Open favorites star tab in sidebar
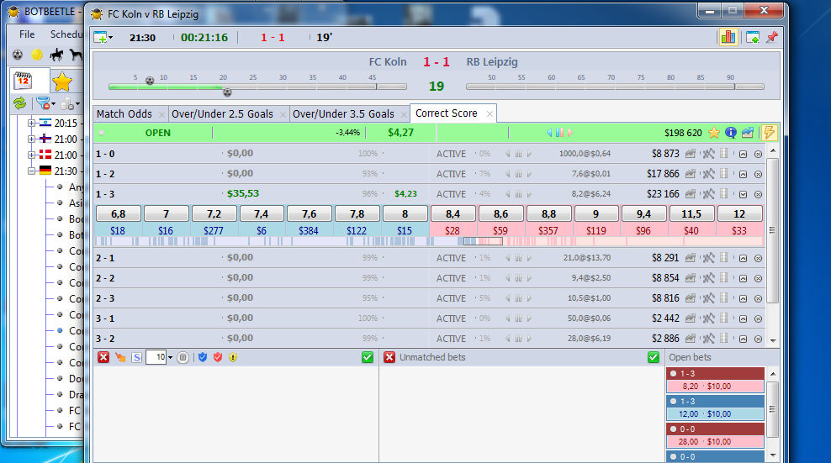This screenshot has width=831, height=463. coord(62,82)
